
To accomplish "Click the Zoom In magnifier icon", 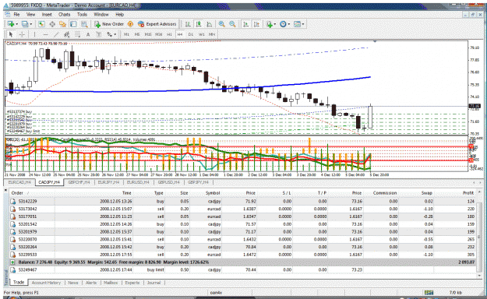I will tap(221, 24).
